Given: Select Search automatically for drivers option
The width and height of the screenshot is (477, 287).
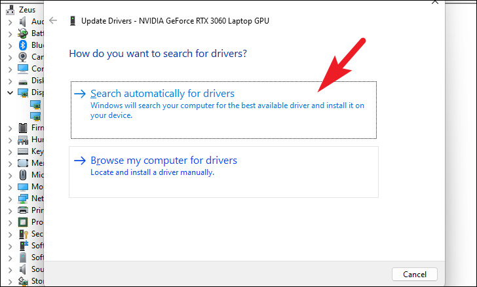Looking at the screenshot, I should pos(223,110).
